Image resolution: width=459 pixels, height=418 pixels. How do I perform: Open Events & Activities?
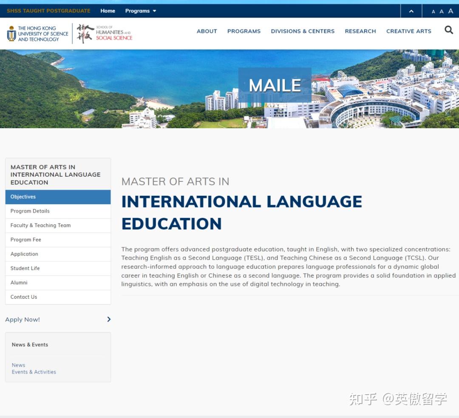tap(34, 372)
